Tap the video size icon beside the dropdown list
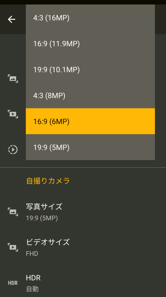 pos(13,114)
